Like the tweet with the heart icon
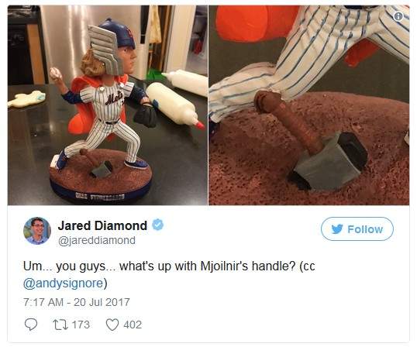This screenshot has height=347, width=417. pos(112,325)
